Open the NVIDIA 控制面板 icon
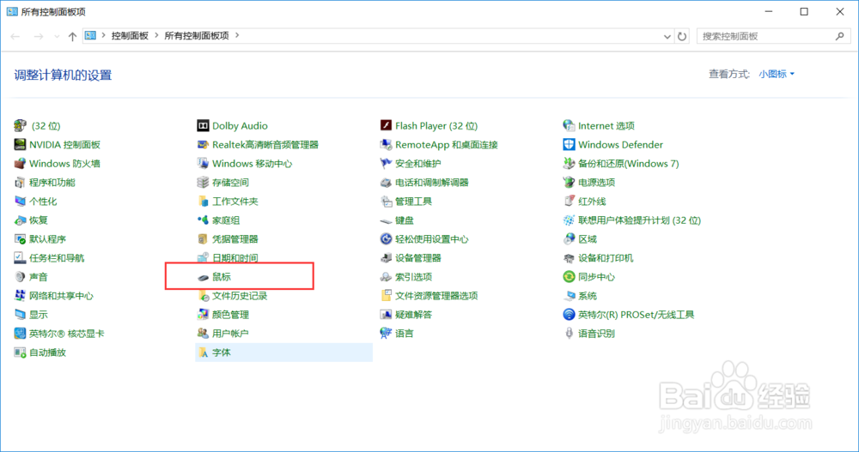859x452 pixels. coord(21,144)
